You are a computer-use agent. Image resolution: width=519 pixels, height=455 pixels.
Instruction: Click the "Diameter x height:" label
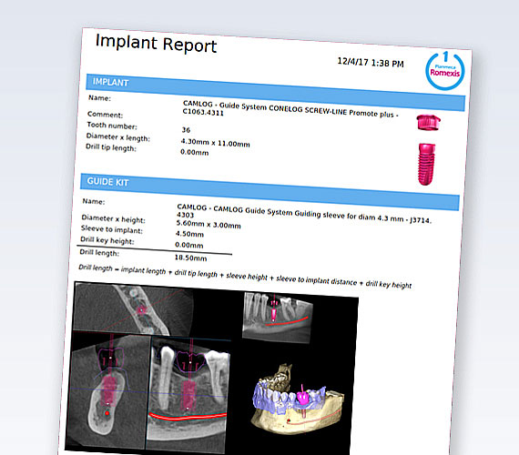click(x=113, y=218)
